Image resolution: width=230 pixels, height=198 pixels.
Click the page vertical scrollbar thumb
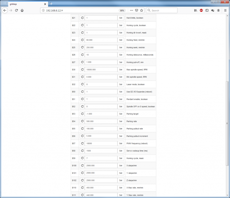click(227, 123)
